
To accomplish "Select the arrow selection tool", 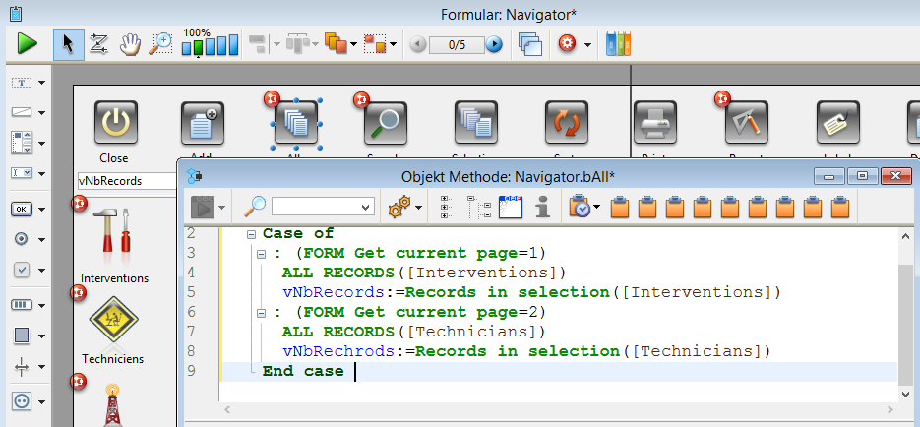I will (68, 43).
